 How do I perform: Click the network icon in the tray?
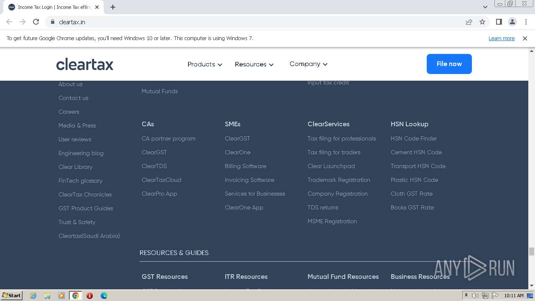point(485,296)
